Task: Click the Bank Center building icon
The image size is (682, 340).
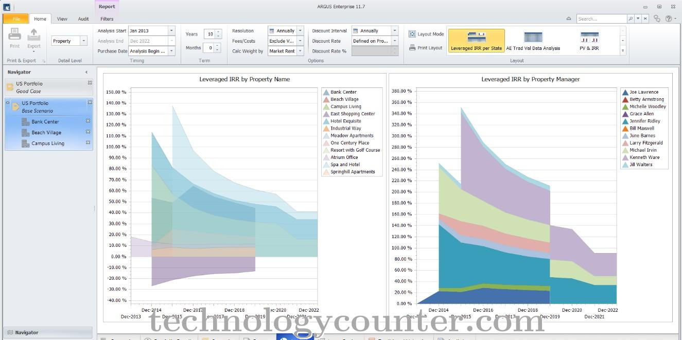Action: tap(25, 122)
